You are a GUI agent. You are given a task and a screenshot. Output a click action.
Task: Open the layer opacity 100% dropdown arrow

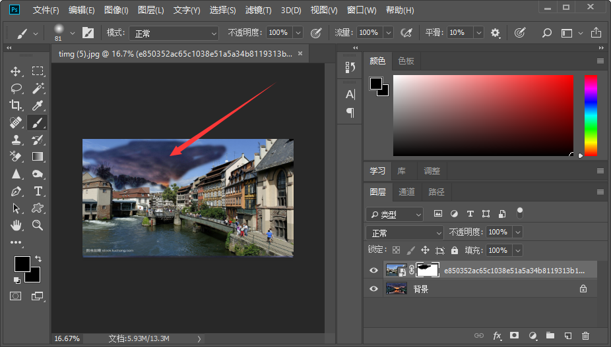click(x=517, y=232)
